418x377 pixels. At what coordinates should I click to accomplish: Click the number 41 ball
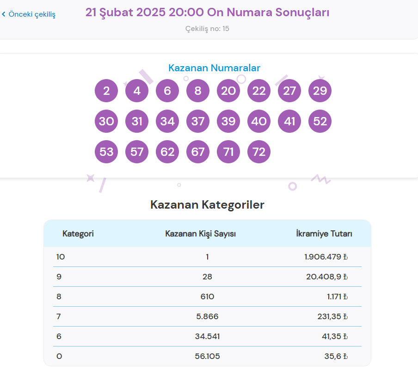tap(289, 121)
